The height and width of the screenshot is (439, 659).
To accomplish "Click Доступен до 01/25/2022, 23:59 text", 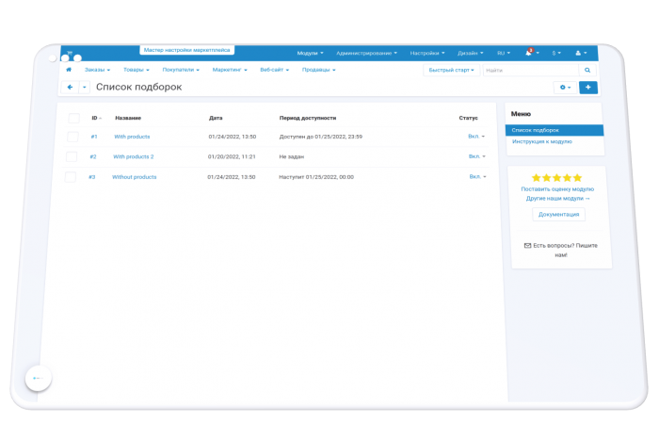I will (x=321, y=137).
